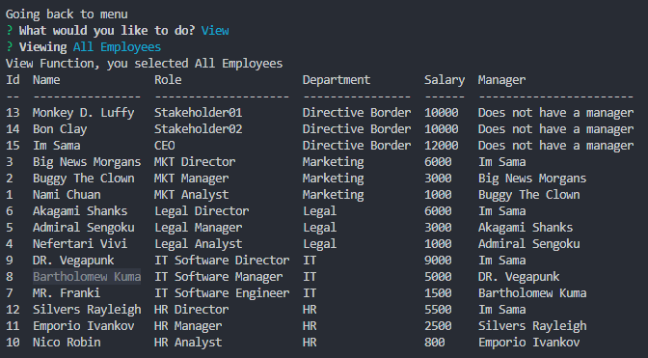The height and width of the screenshot is (358, 648).
Task: Click the role "MKT Analyst"
Action: 191,195
